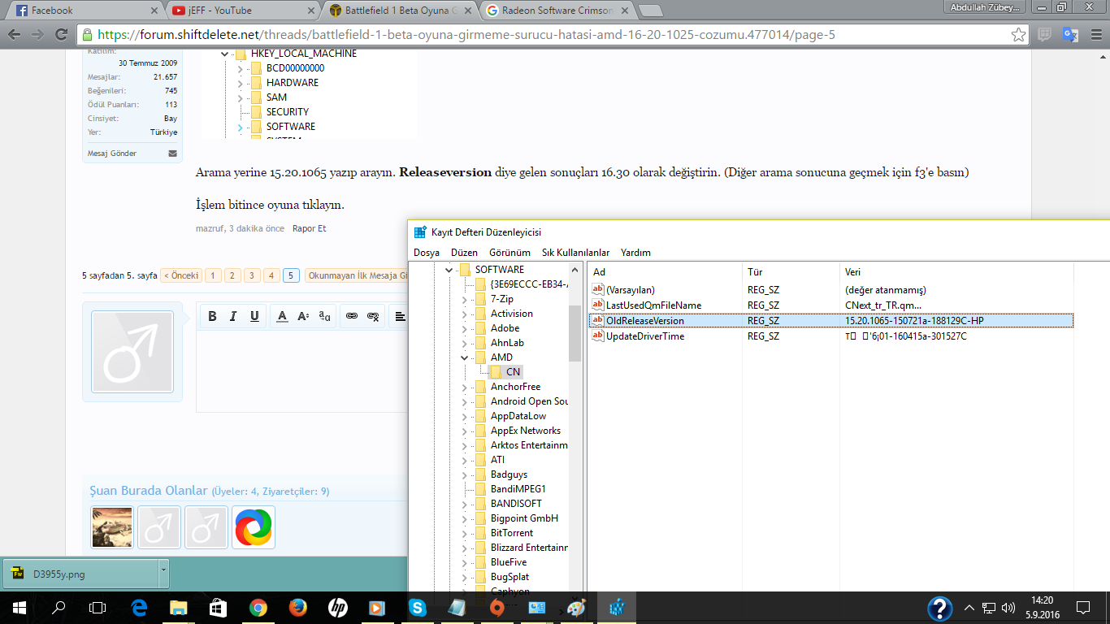Open volume control in system tray
Viewport: 1110px width, 624px height.
(x=1008, y=607)
